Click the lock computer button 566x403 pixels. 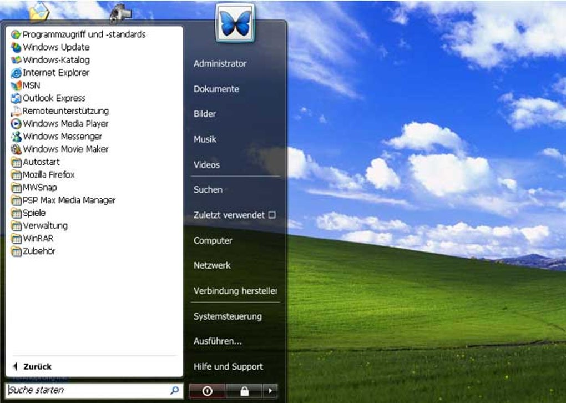point(244,391)
